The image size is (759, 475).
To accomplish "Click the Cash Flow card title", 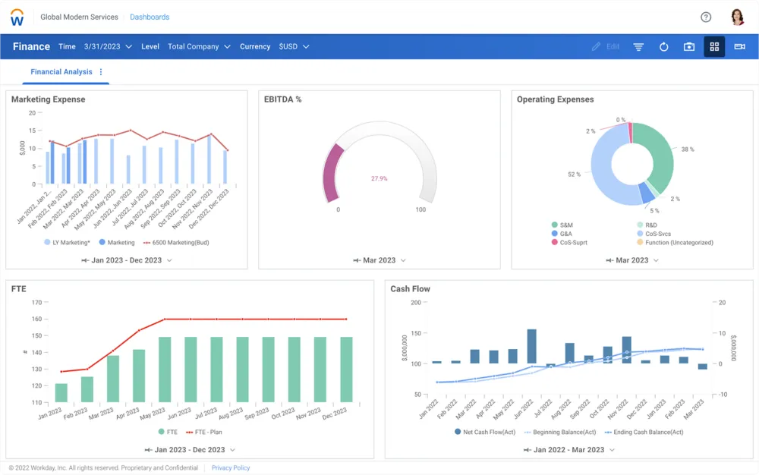I will point(411,289).
